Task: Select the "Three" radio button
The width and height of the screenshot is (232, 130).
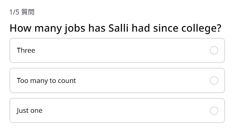Action: point(214,50)
